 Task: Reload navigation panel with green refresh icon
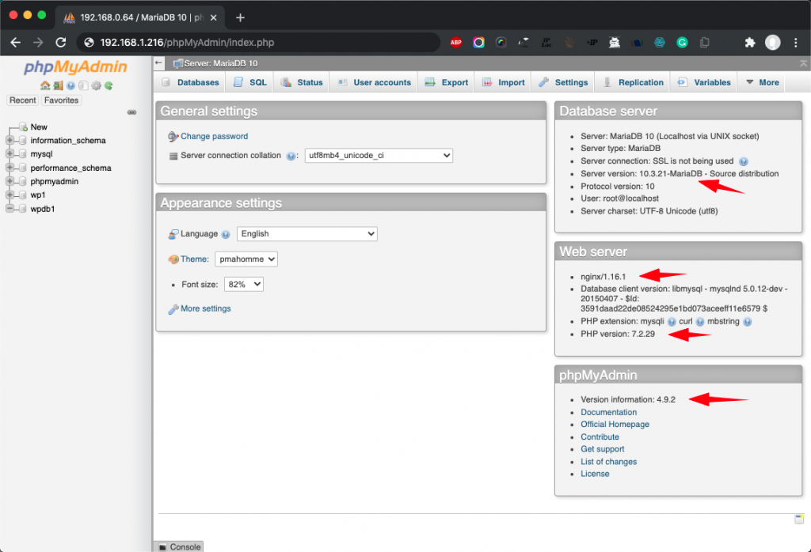tap(109, 85)
